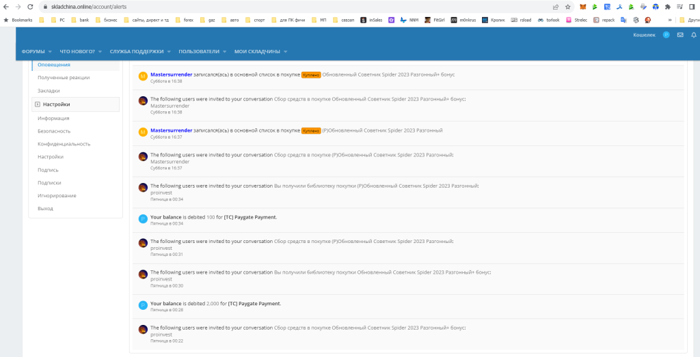Select Оповещения in the sidebar
Screen dimensions: 700x357
pyautogui.click(x=54, y=65)
